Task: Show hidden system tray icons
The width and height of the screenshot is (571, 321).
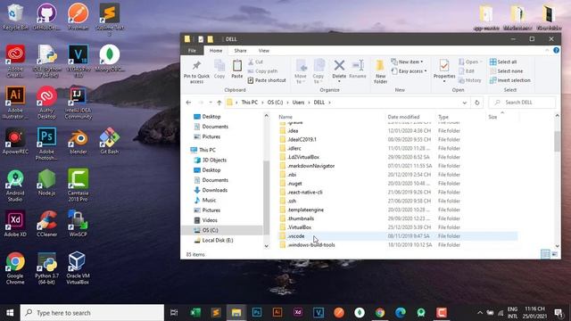Action: tap(480, 312)
